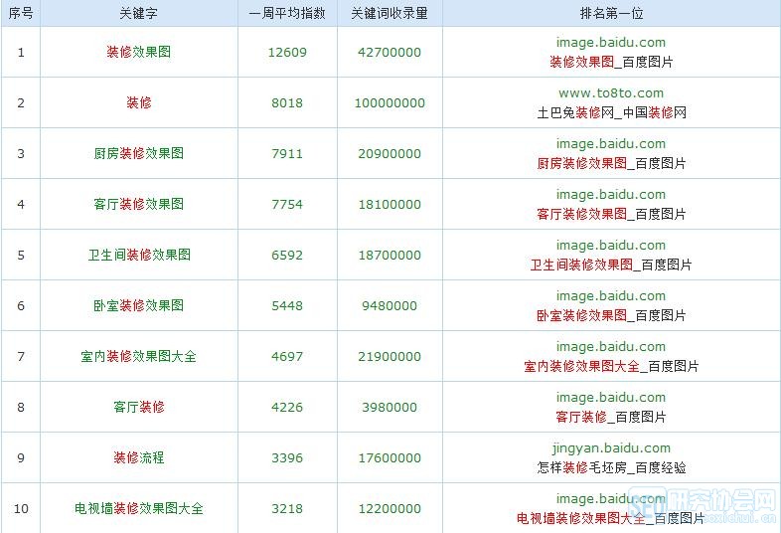The image size is (781, 533).
Task: Open the jingyan.baidu.com link
Action: click(611, 448)
